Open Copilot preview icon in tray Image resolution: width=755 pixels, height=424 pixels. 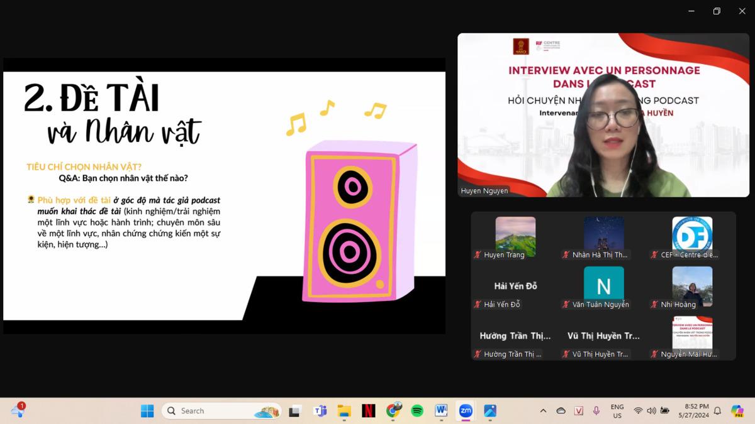(737, 411)
